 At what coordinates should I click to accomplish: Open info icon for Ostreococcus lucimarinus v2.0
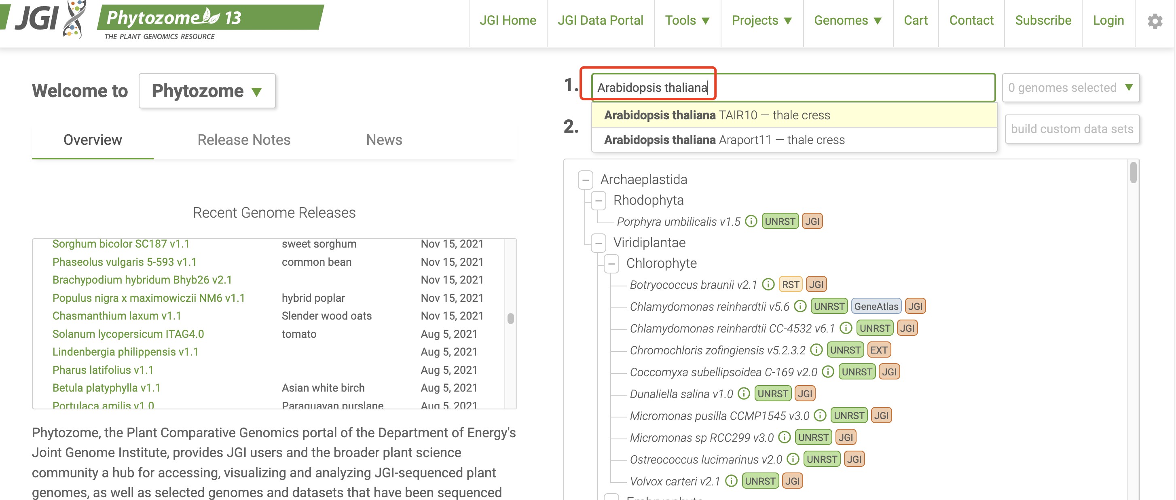coord(793,460)
